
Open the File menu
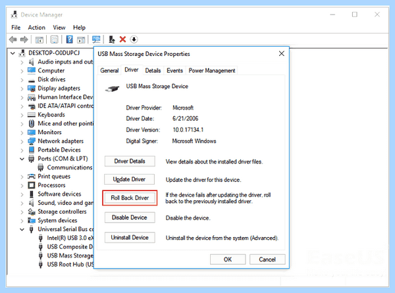[16, 28]
